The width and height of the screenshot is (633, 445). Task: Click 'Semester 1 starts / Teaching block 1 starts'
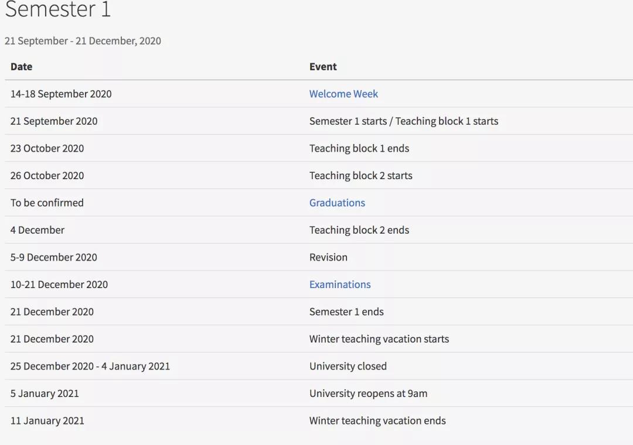point(403,121)
